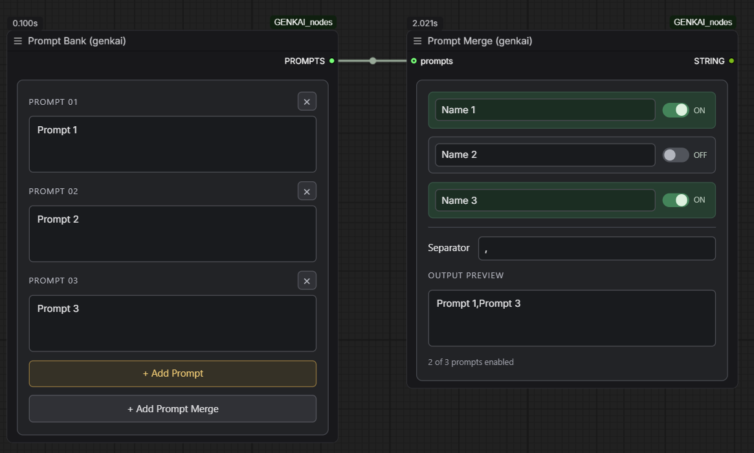The height and width of the screenshot is (453, 754).
Task: Turn on the Name 2 toggle
Action: (676, 155)
